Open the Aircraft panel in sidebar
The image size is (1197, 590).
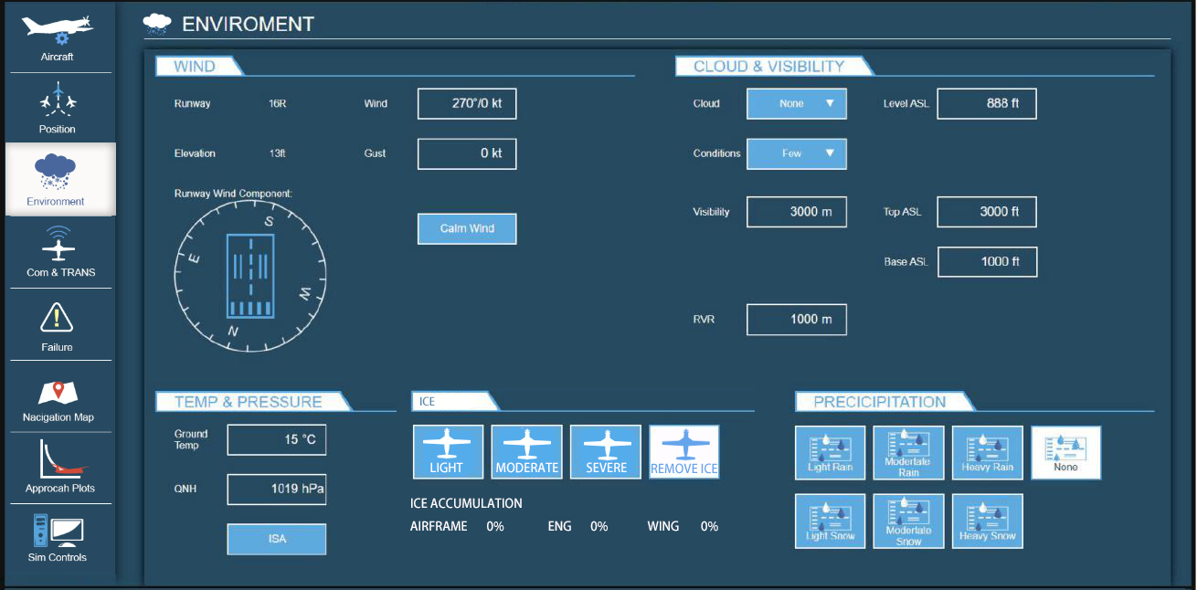tap(58, 37)
